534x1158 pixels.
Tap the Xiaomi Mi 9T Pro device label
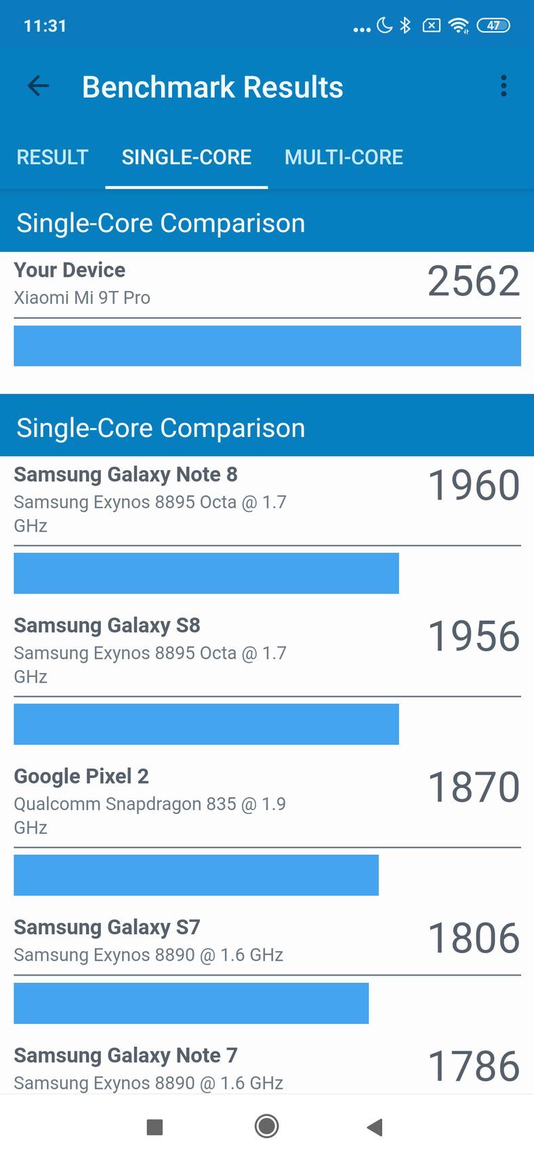click(82, 298)
